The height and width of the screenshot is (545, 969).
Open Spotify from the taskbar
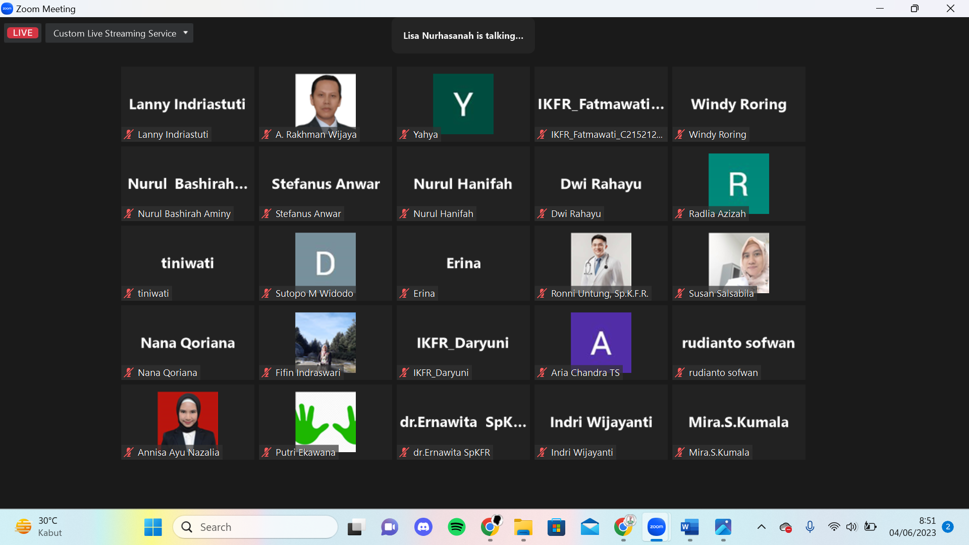456,527
